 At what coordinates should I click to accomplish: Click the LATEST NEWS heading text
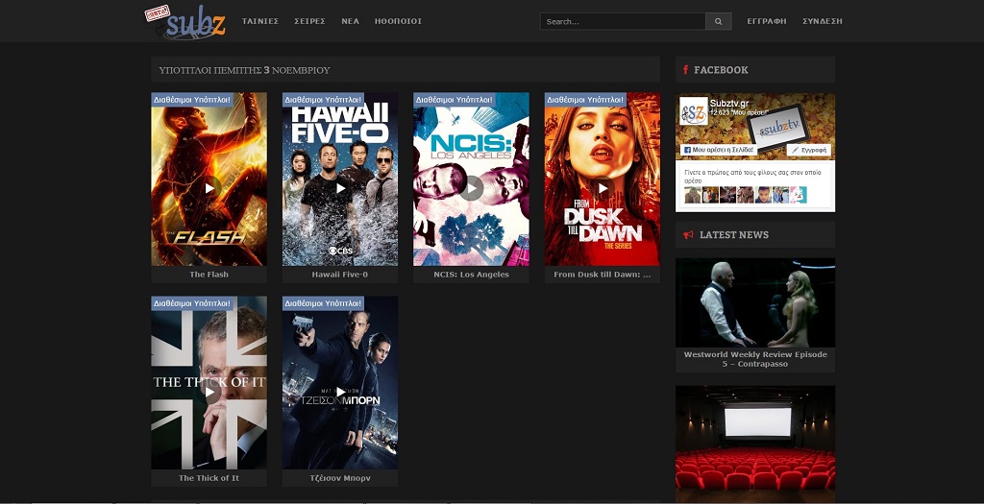(733, 234)
